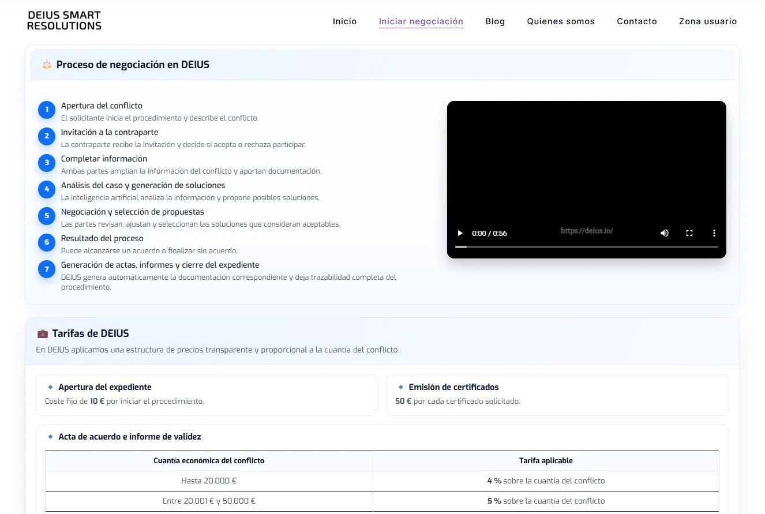
Task: Click the DEIUS Smart Resolutions logo
Action: (64, 21)
